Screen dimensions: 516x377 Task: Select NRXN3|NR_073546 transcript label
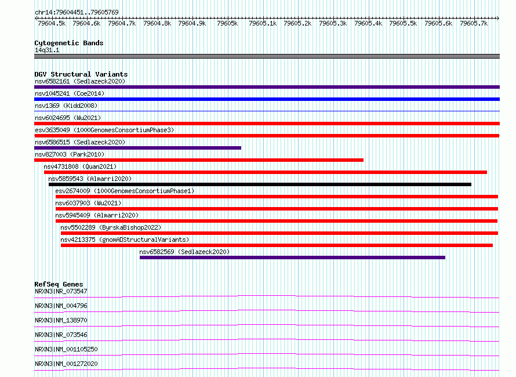coord(61,335)
